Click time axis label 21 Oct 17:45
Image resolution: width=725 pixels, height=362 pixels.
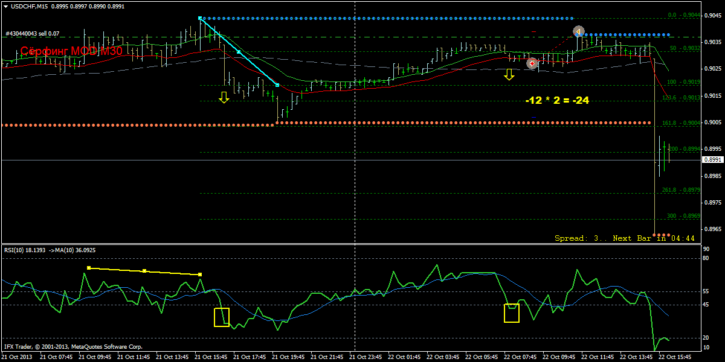click(x=251, y=357)
